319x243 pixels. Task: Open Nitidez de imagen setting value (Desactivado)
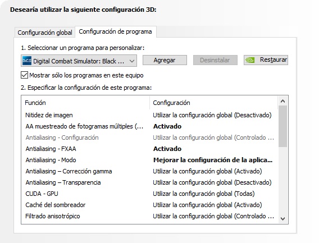pyautogui.click(x=212, y=115)
